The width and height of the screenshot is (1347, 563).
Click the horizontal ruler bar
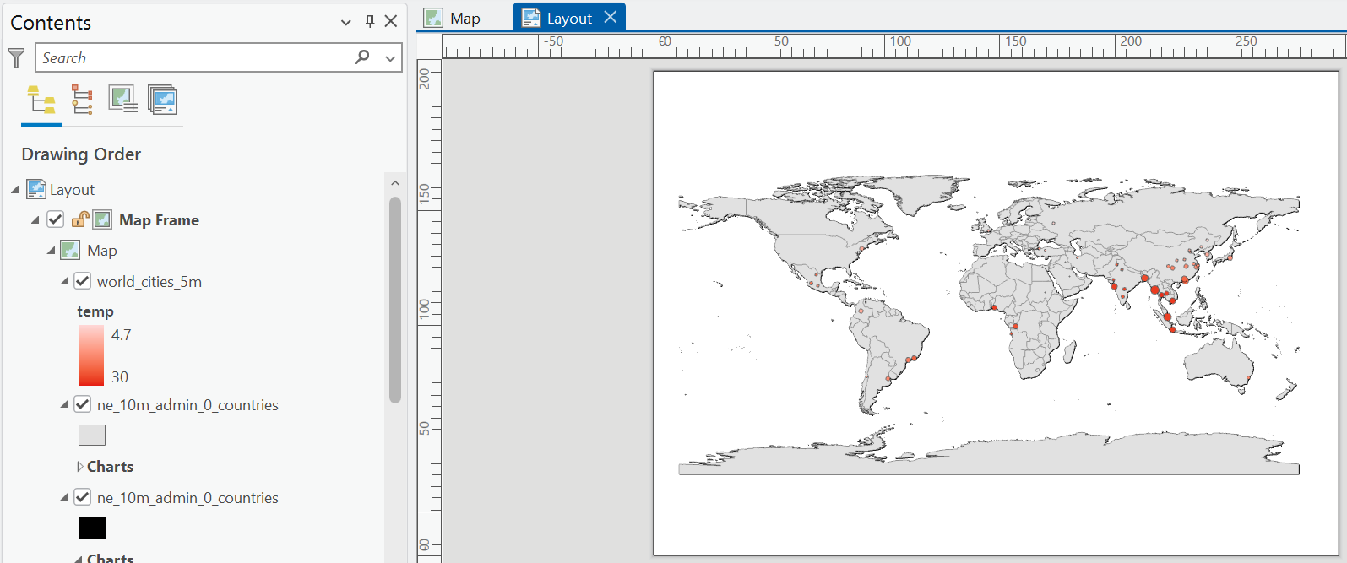coord(893,46)
